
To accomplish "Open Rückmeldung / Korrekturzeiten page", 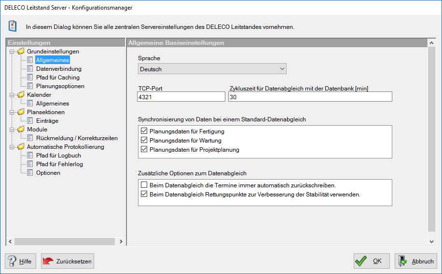I will click(77, 138).
